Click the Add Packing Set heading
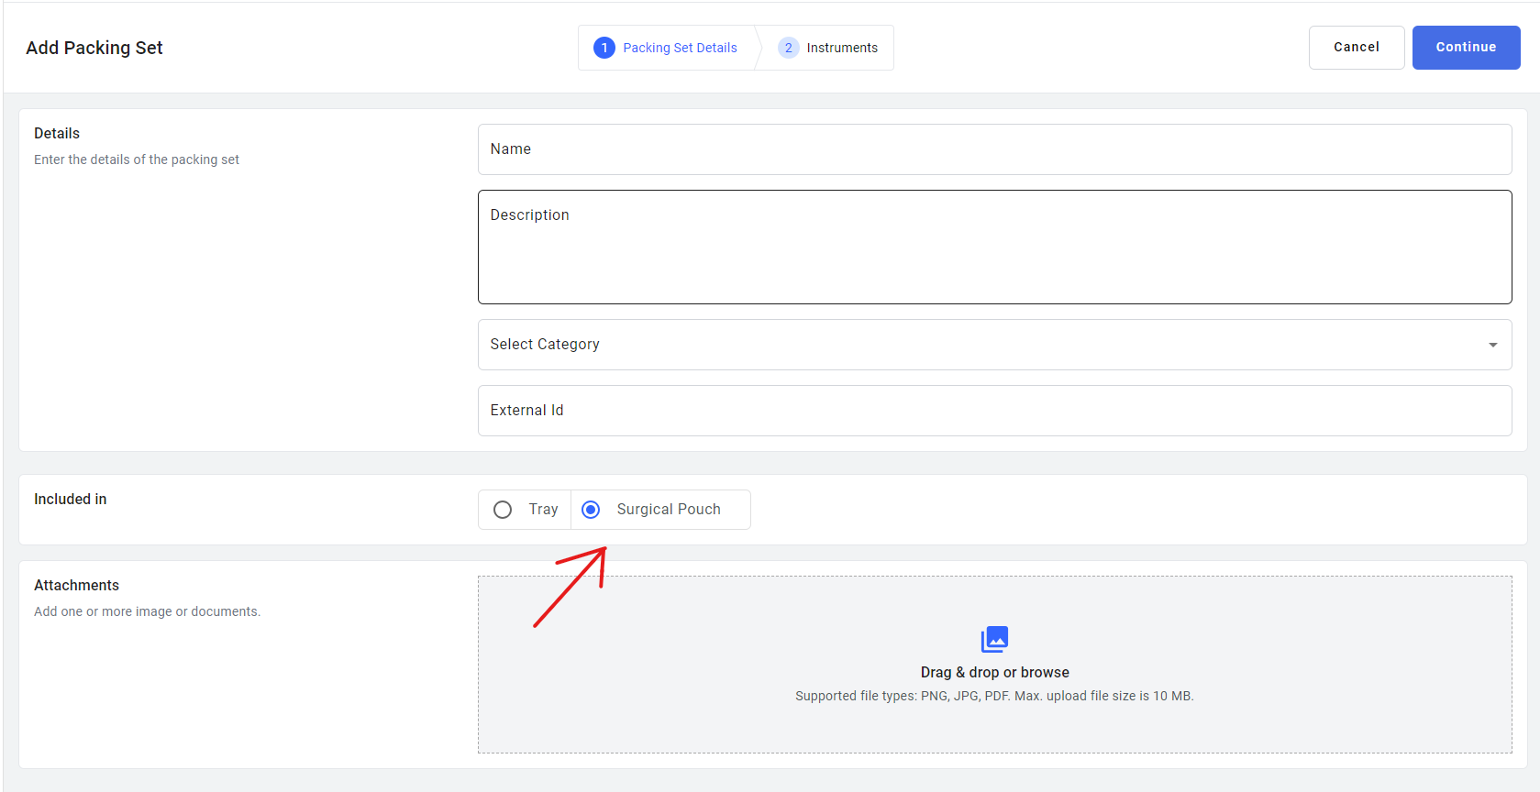Screen dimensions: 1540x792 (94, 48)
